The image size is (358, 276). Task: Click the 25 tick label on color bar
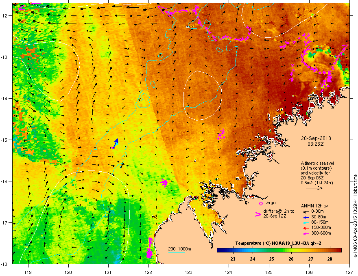(x=271, y=259)
